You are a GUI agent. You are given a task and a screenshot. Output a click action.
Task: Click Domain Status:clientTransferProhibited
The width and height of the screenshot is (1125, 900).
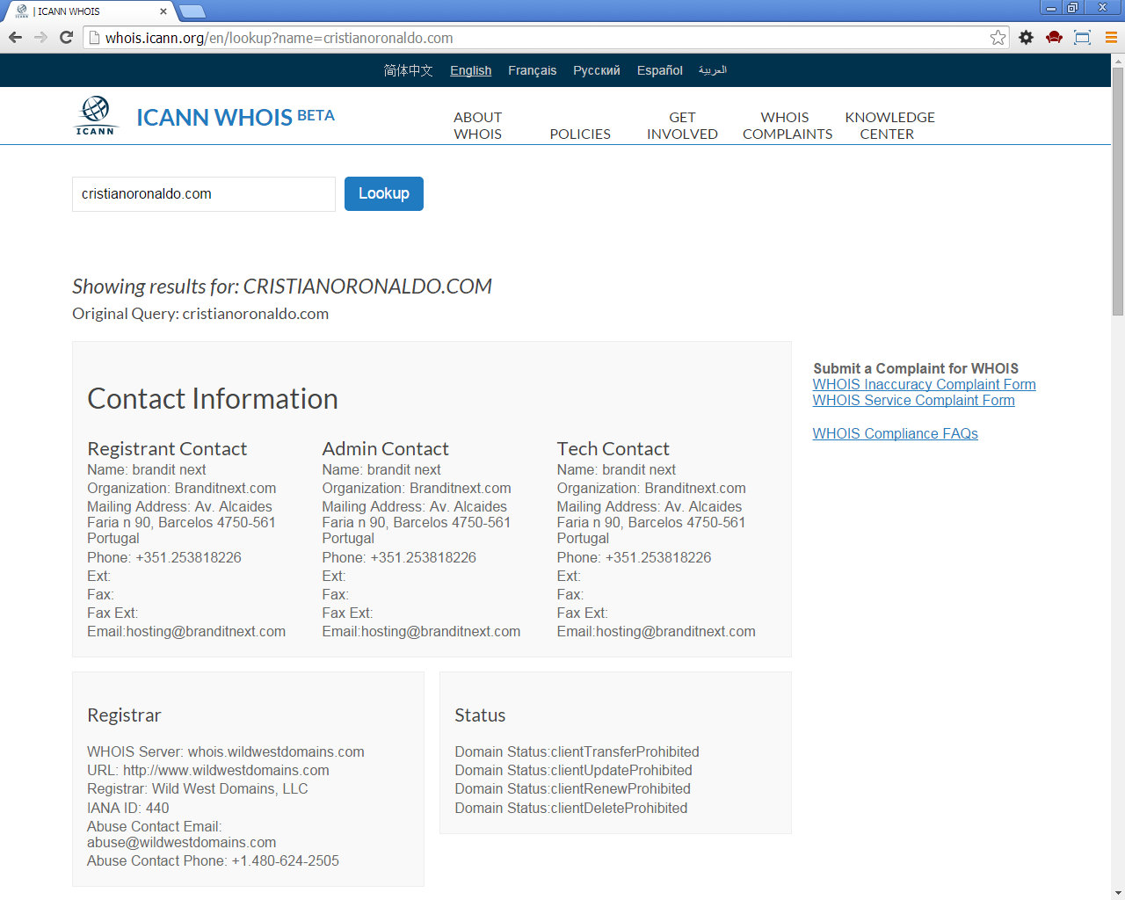pos(577,752)
